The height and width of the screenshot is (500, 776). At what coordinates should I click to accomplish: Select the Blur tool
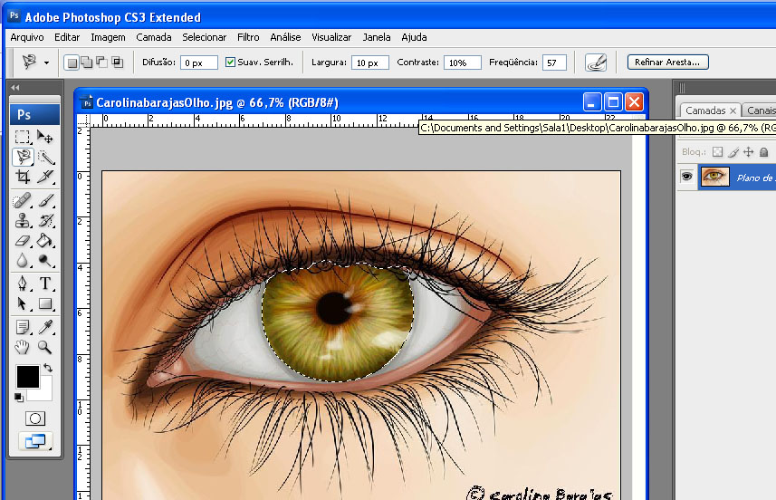click(x=23, y=260)
